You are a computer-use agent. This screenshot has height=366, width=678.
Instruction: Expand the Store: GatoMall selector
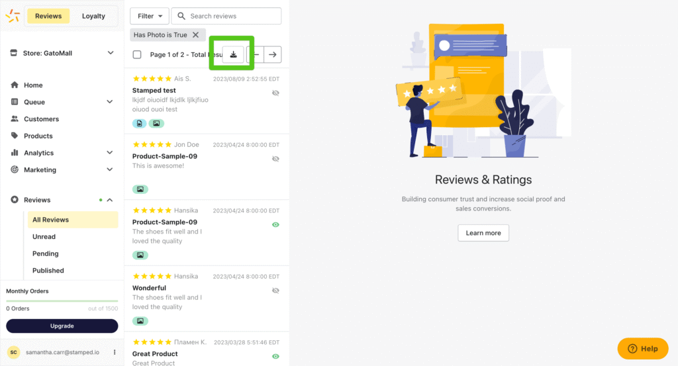111,53
